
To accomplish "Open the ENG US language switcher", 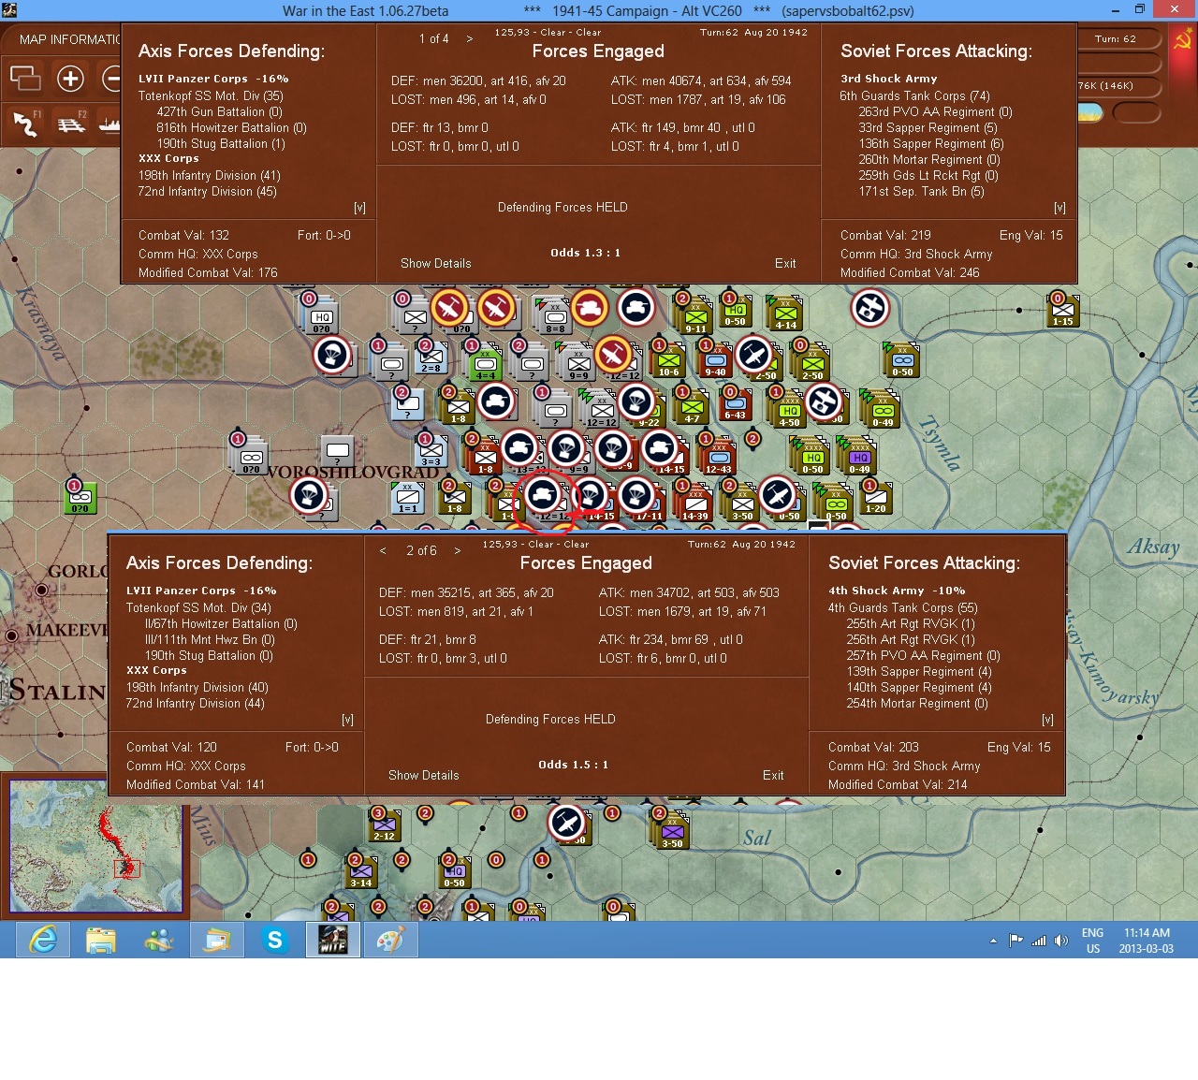I will pos(1092,941).
